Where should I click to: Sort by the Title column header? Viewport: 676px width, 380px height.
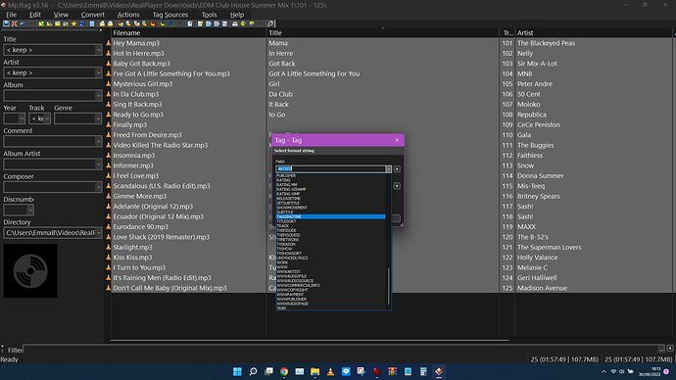tap(383, 32)
